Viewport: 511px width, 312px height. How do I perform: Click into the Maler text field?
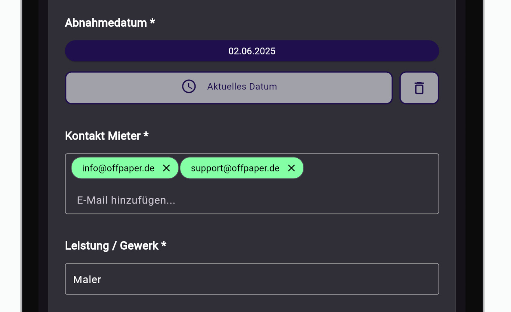[252, 279]
